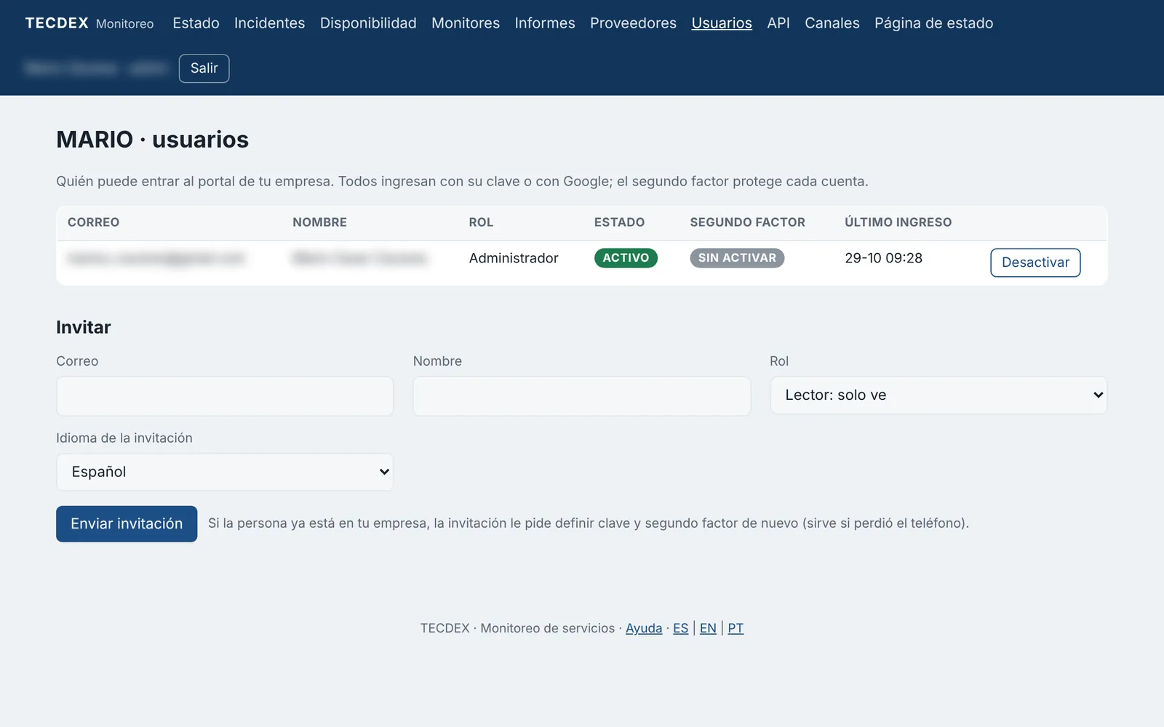Click the ROL column header
Screen dimensions: 1164x727
(481, 222)
